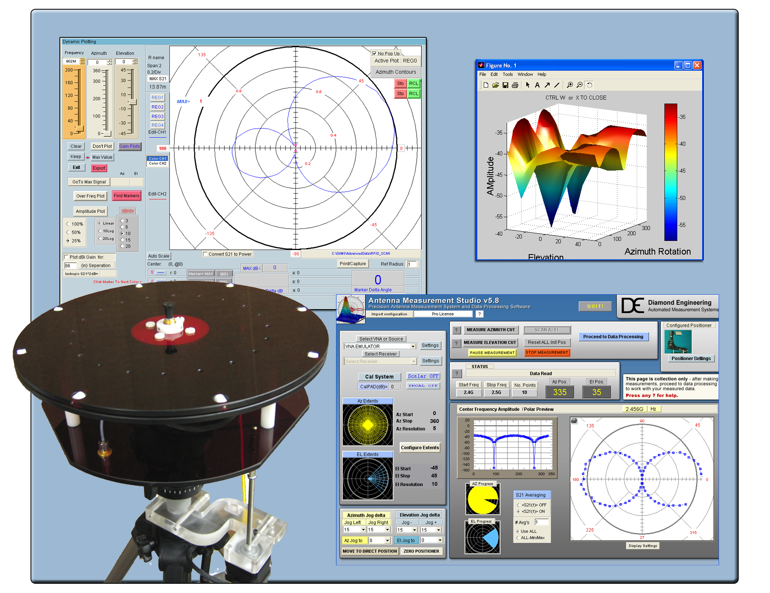Viewport: 770px width, 593px height.
Task: Enable Plot dBi Gain checkbox
Action: point(66,257)
